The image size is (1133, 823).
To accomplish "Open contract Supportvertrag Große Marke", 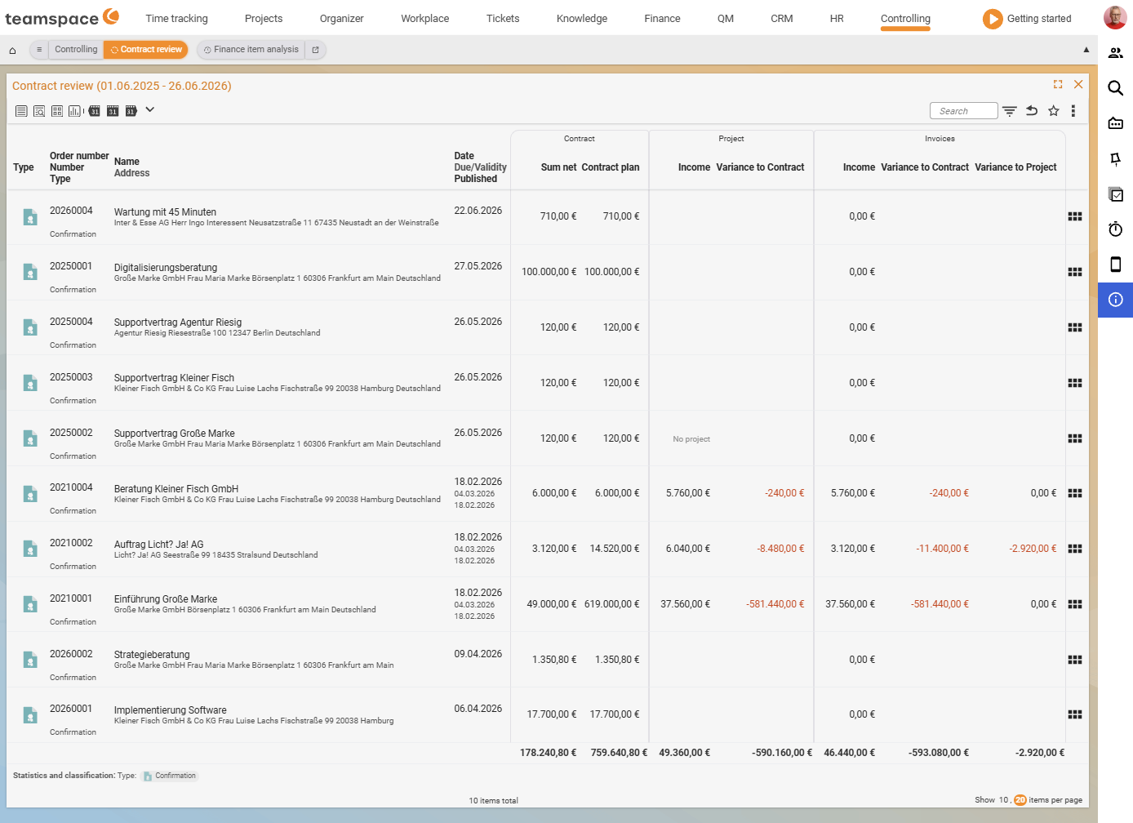I will tap(175, 434).
